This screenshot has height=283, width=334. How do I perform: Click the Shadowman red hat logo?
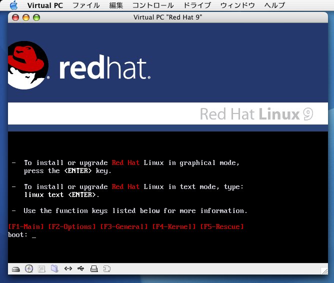tap(27, 65)
